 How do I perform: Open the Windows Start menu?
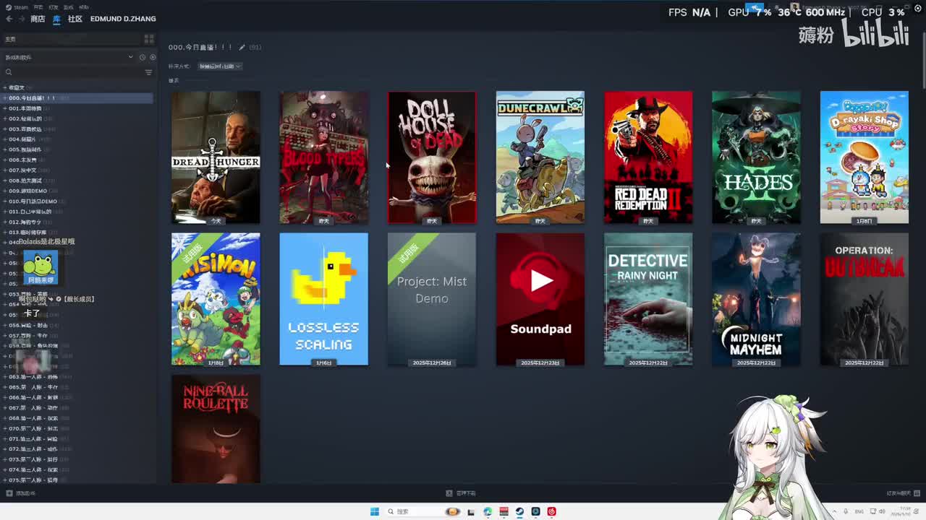375,511
